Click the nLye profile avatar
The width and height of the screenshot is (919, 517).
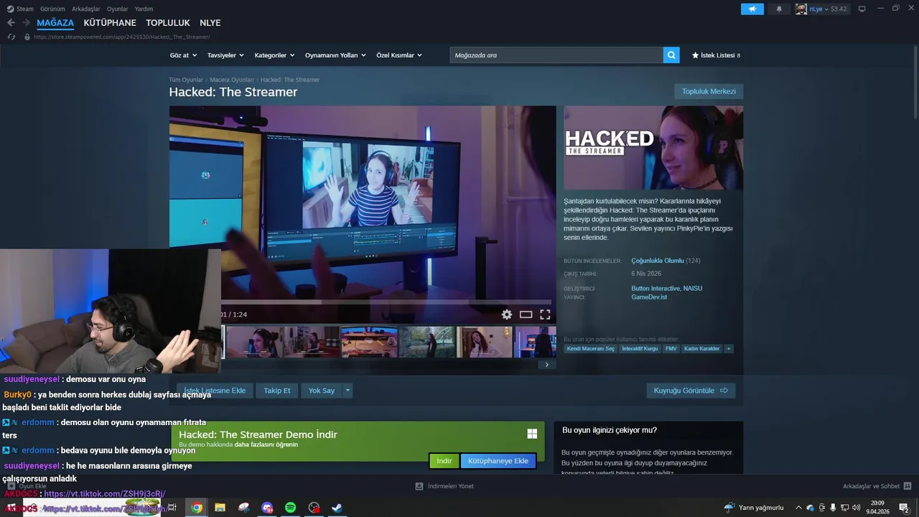801,9
